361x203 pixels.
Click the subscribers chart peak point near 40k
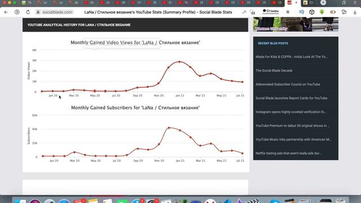tap(169, 127)
